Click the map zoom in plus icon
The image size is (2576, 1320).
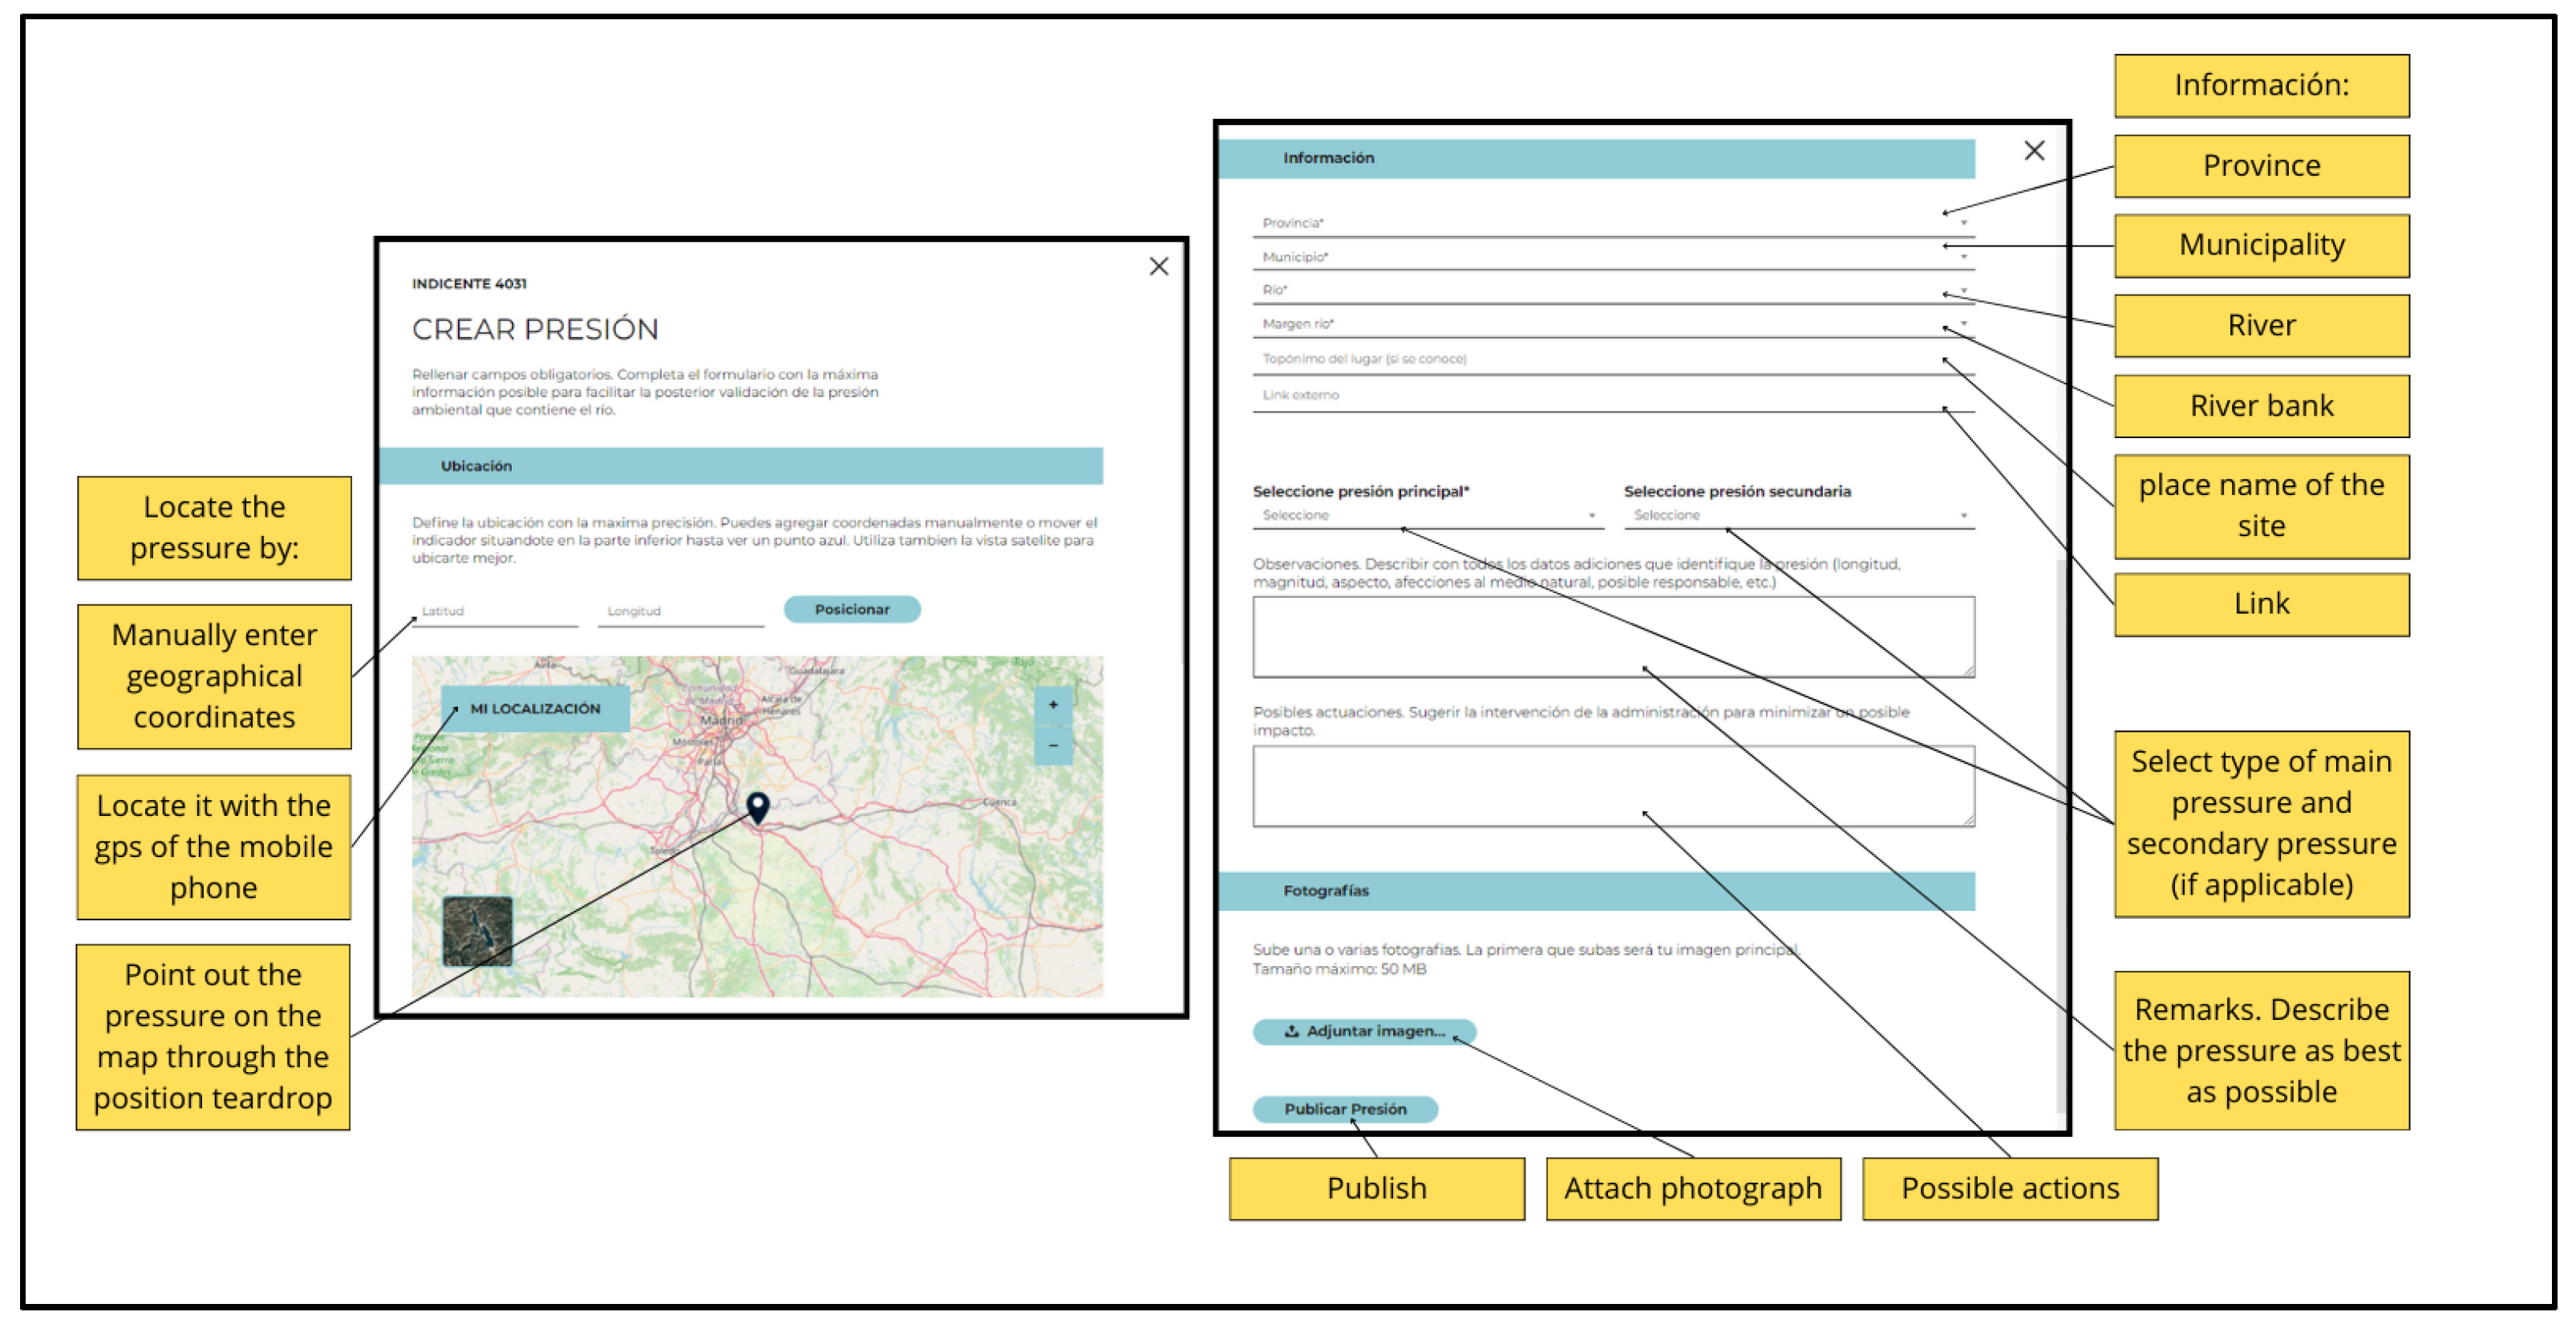coord(1052,705)
